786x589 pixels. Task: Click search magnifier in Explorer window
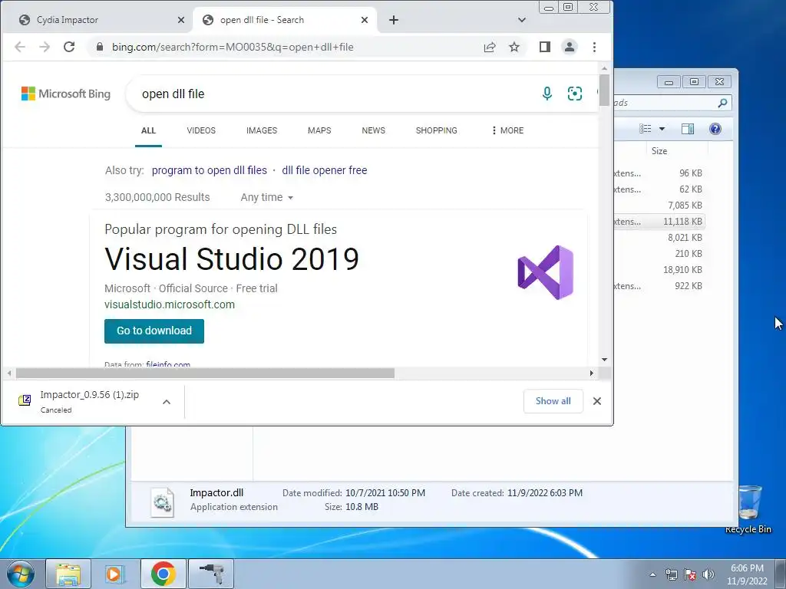pos(722,103)
